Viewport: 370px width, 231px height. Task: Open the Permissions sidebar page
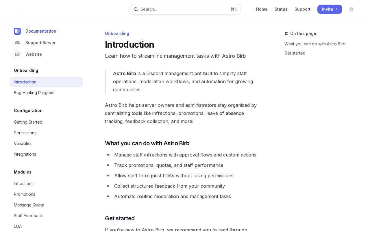coord(25,133)
